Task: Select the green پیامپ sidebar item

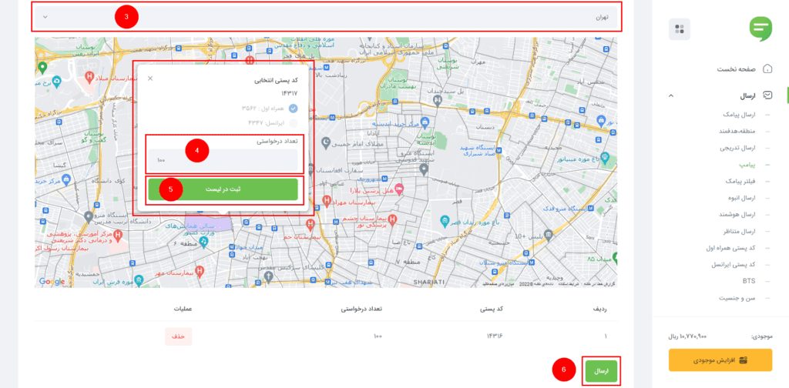Action: [747, 164]
